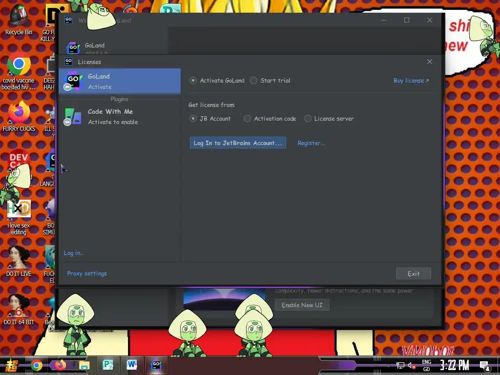Click GoLand taskbar button
This screenshot has height=375, width=500.
(156, 365)
